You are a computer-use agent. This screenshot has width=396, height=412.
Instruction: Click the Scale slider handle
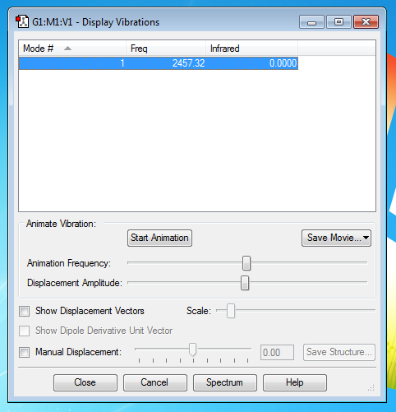point(231,311)
